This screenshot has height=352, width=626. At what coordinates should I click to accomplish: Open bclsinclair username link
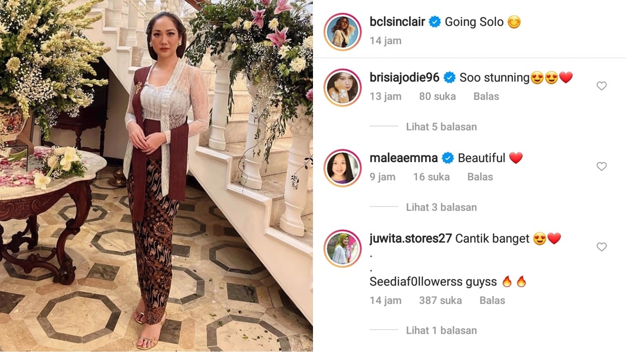point(398,22)
